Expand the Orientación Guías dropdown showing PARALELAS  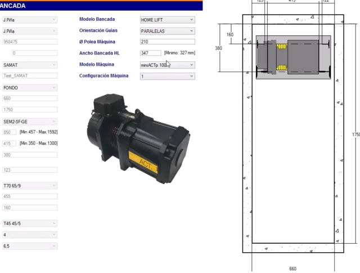coord(168,31)
